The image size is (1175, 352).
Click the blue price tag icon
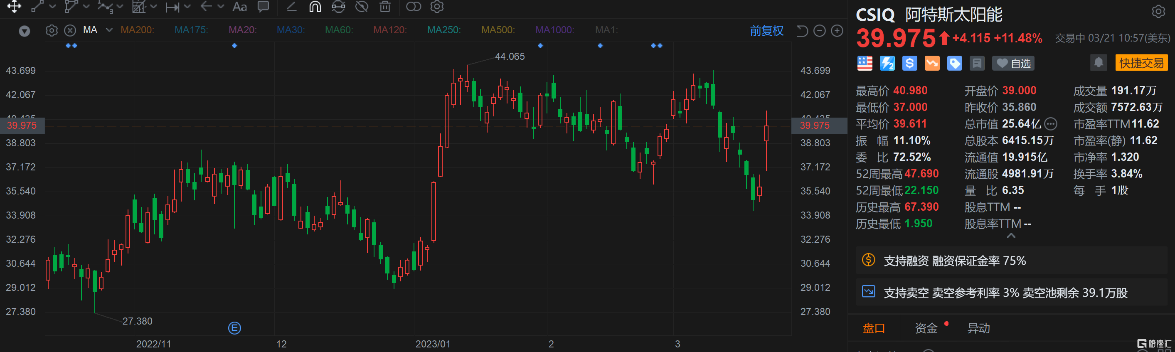[954, 64]
